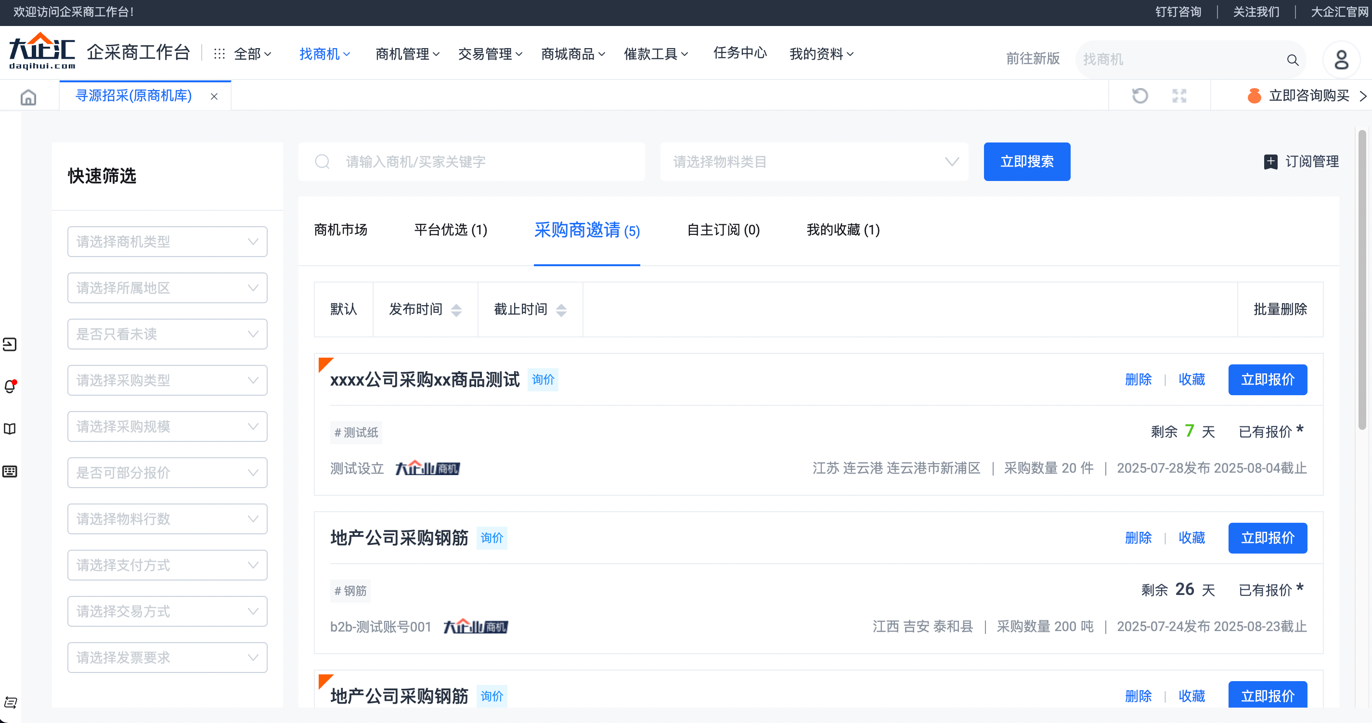Switch to the 商机市场 tab

pyautogui.click(x=341, y=230)
